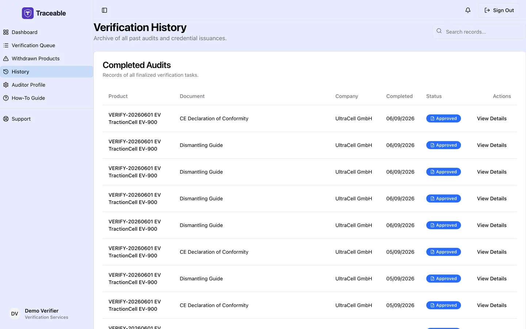This screenshot has width=526, height=329.
Task: View Details for CE Declaration dated 06/09/2026
Action: click(x=492, y=118)
